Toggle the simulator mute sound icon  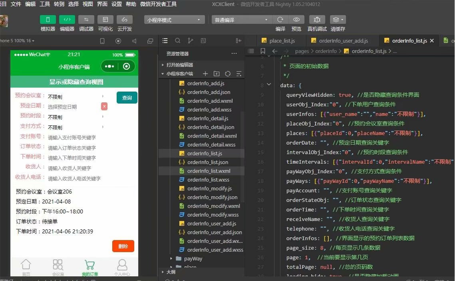(134, 41)
